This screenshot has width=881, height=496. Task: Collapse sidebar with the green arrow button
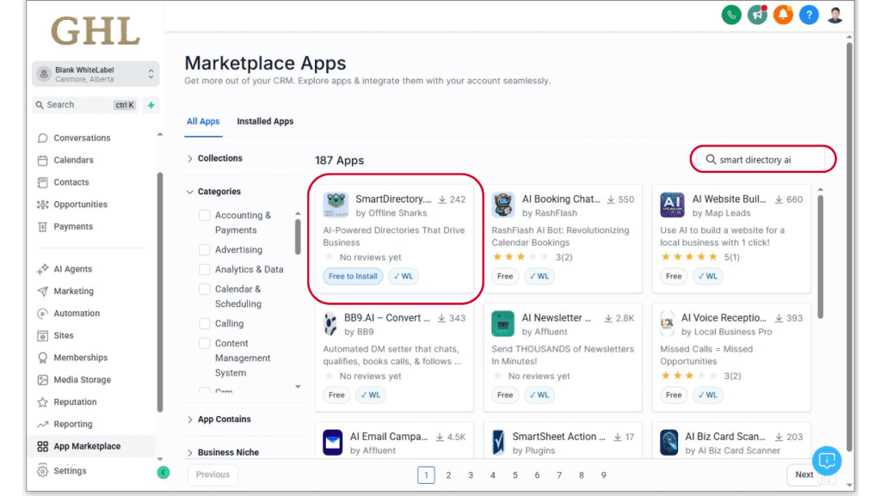[x=163, y=472]
